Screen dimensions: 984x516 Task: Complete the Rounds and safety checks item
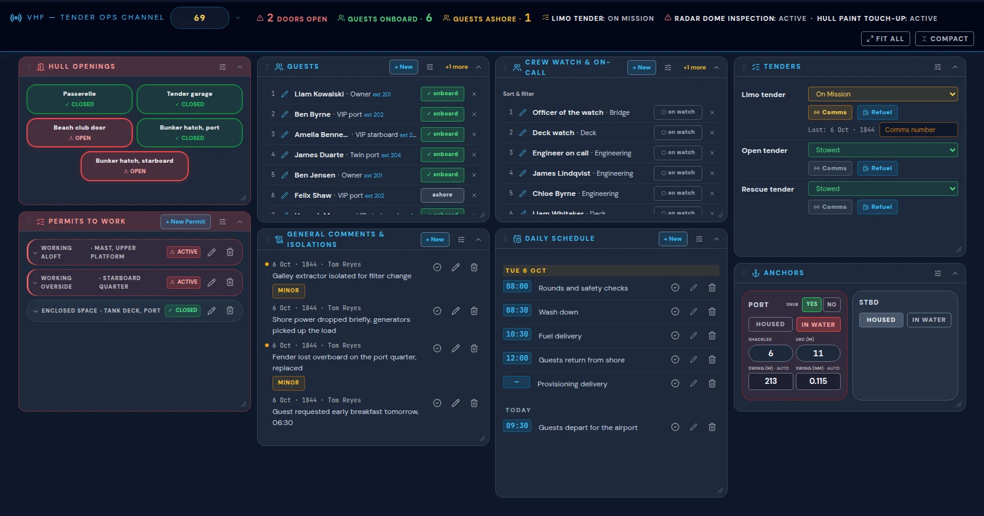[675, 287]
